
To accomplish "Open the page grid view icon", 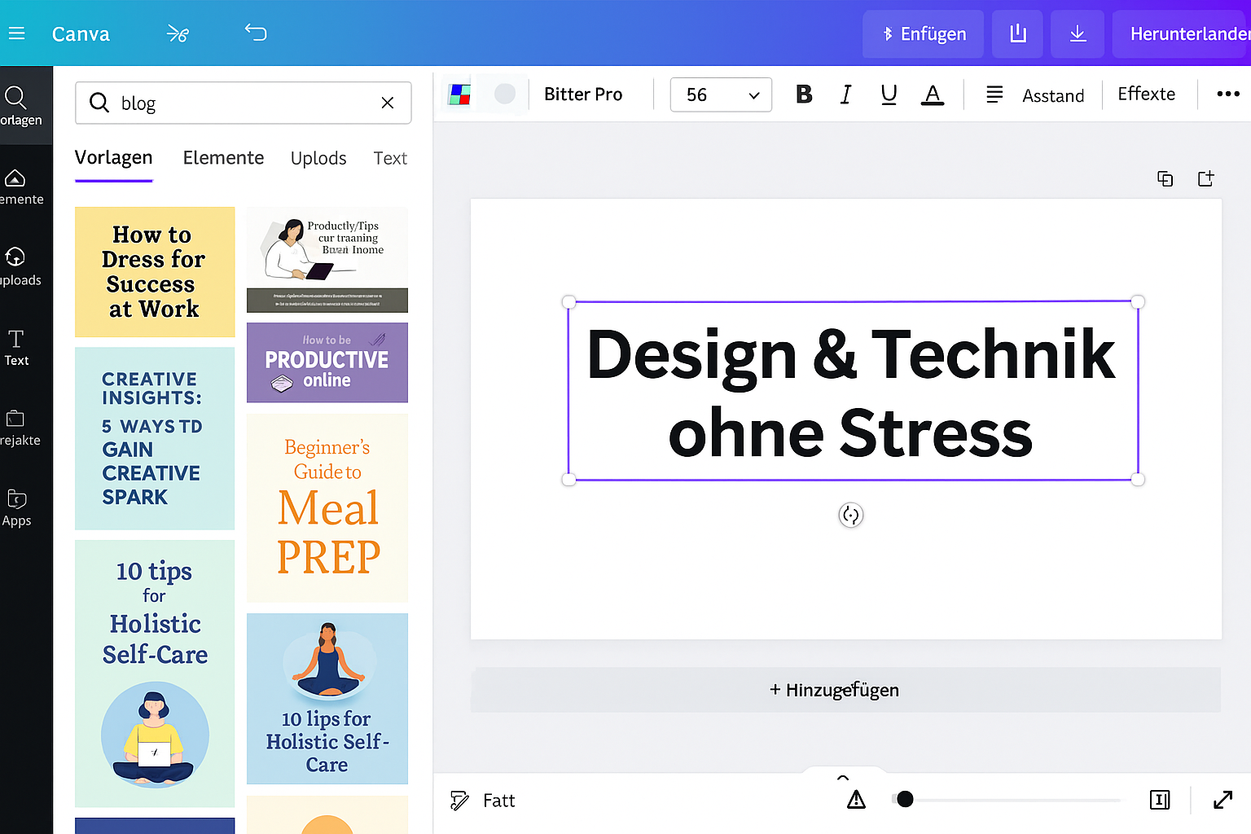I will (x=1160, y=800).
